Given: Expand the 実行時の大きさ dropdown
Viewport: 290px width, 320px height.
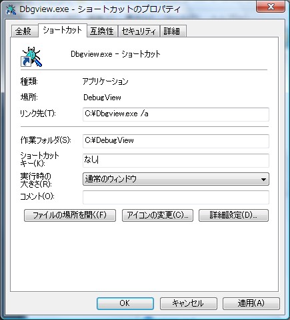Looking at the screenshot, I should click(x=176, y=179).
